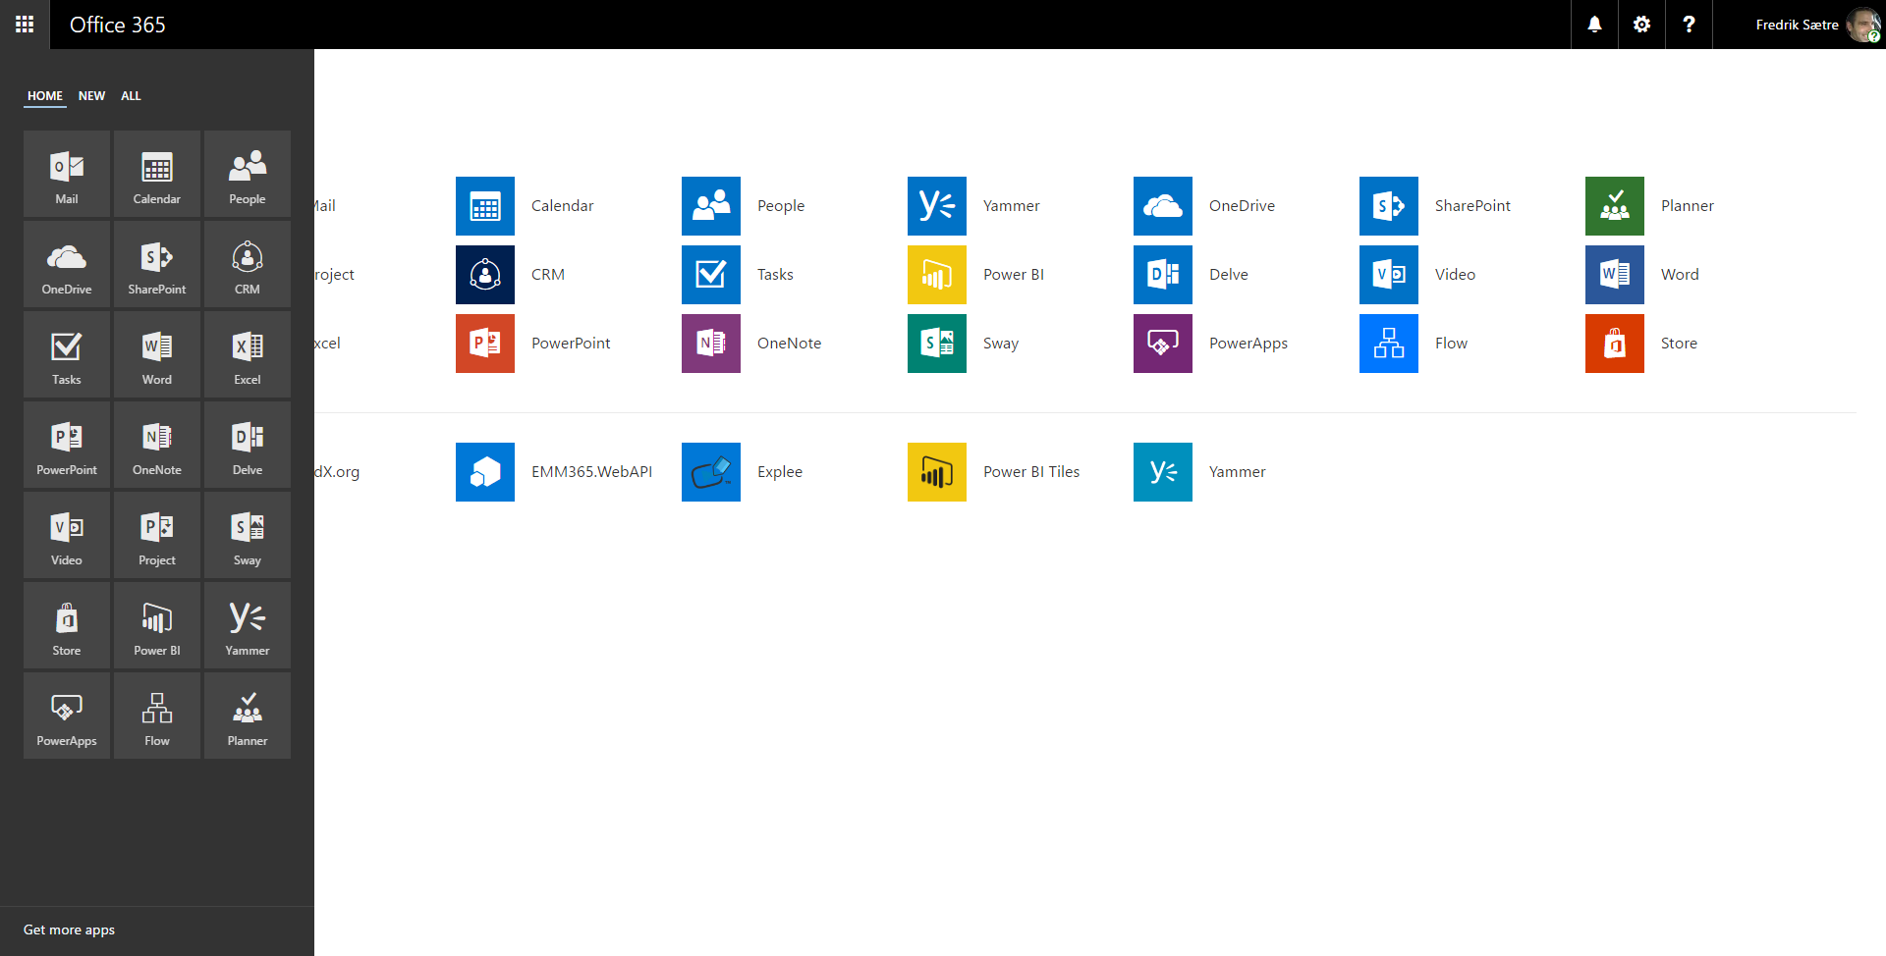Switch to the NEW tab
The height and width of the screenshot is (956, 1886).
[x=91, y=96]
